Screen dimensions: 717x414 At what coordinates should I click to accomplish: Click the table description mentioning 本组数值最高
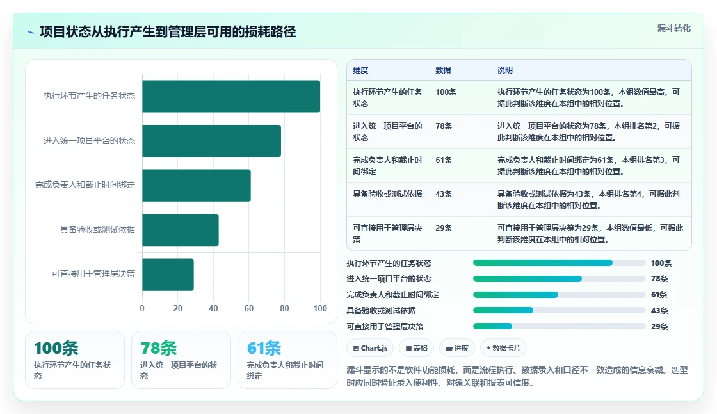tap(588, 97)
